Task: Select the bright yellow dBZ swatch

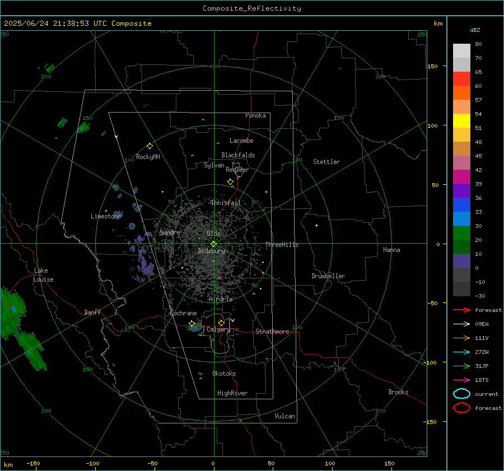Action: [x=461, y=120]
